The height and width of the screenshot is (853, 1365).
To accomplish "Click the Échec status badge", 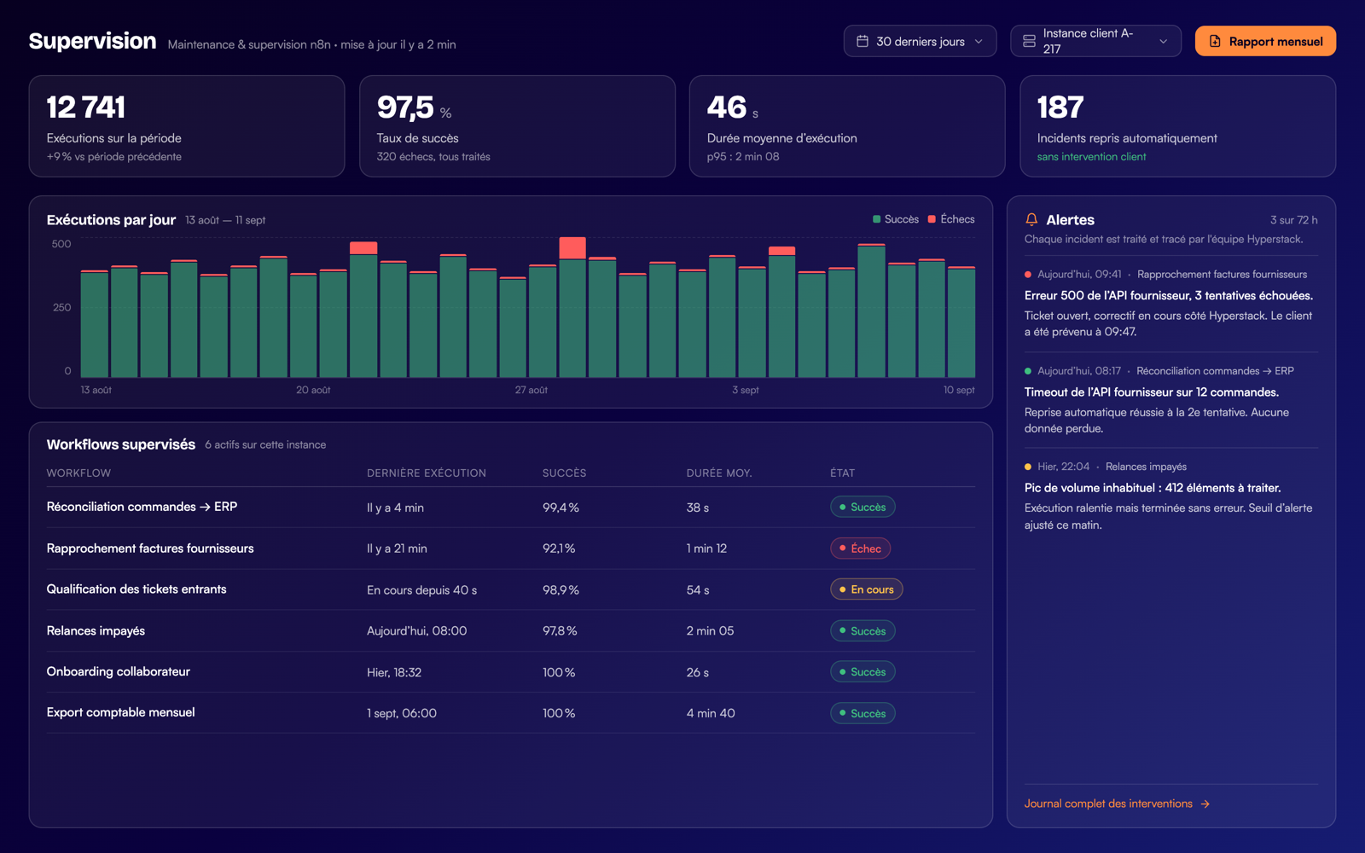I will coord(860,548).
